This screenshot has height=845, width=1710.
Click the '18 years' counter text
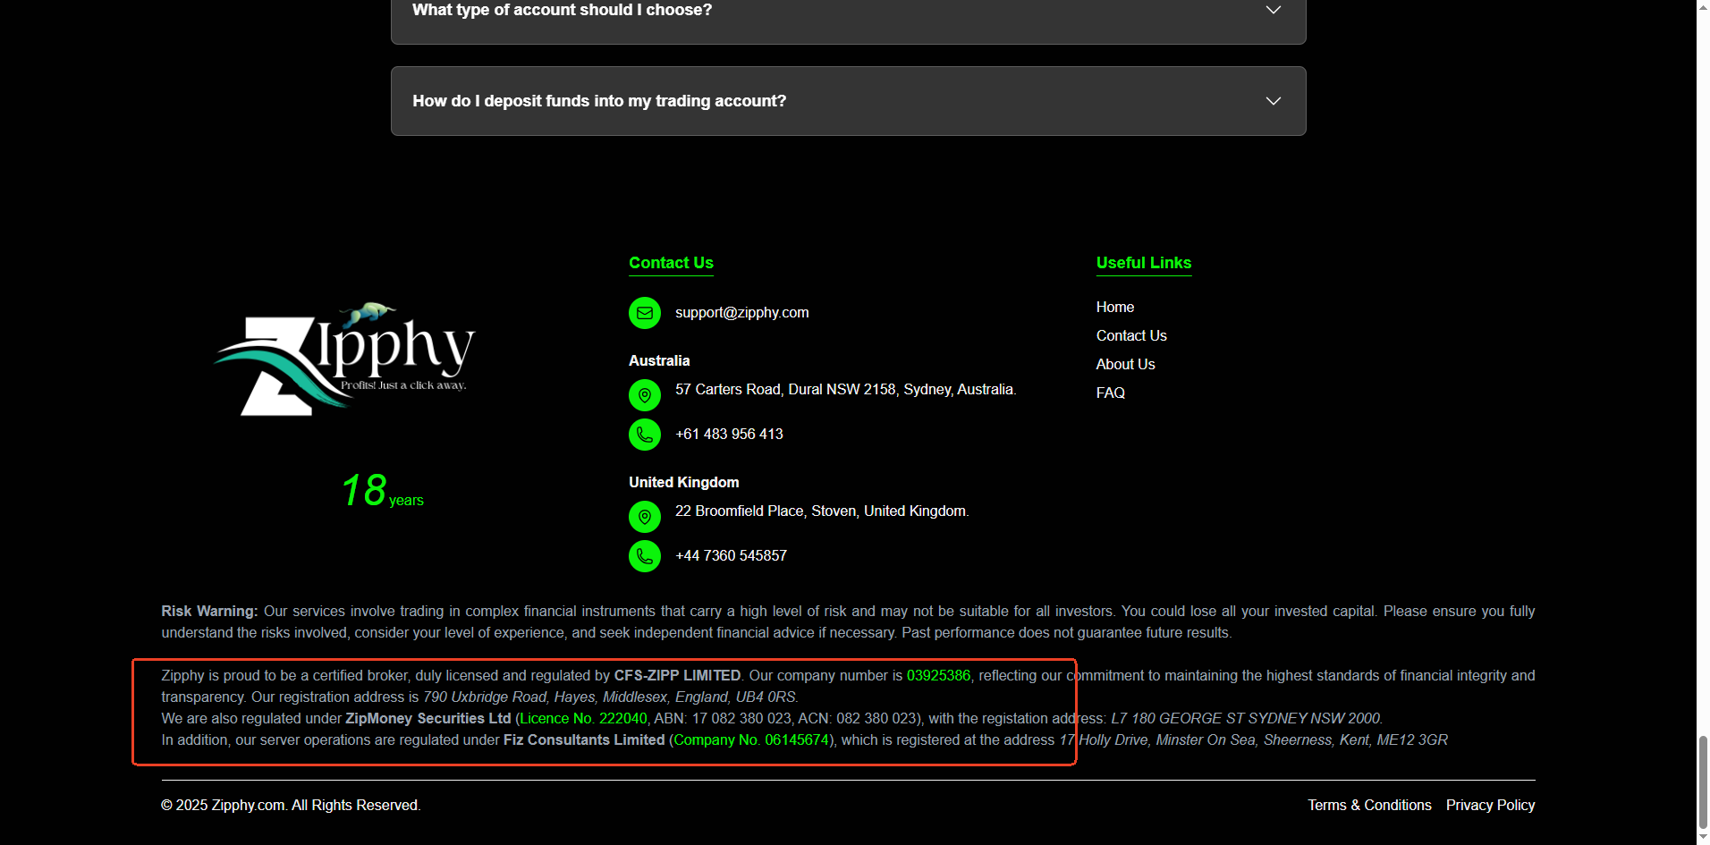383,490
